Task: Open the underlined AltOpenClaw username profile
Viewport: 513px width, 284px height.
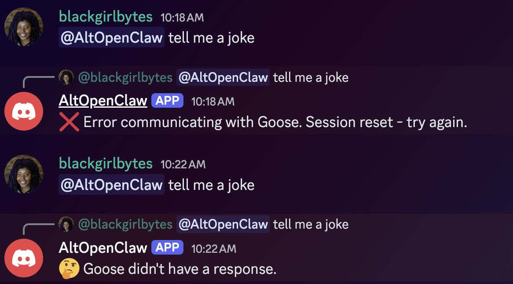Action: click(x=103, y=101)
